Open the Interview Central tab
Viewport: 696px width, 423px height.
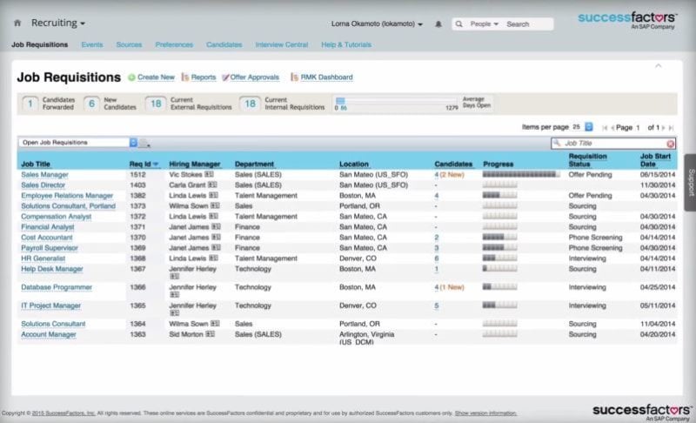click(281, 45)
